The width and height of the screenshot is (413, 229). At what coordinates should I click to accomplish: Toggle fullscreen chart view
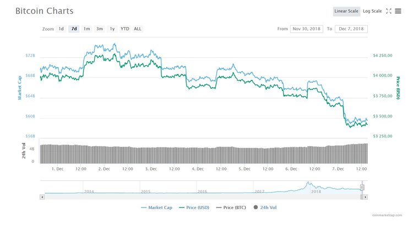(388, 11)
